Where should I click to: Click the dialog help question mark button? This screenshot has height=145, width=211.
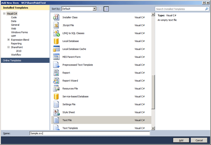click(204, 3)
